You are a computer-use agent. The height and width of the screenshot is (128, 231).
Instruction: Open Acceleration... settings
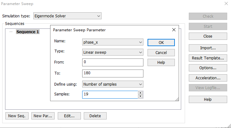(208, 78)
